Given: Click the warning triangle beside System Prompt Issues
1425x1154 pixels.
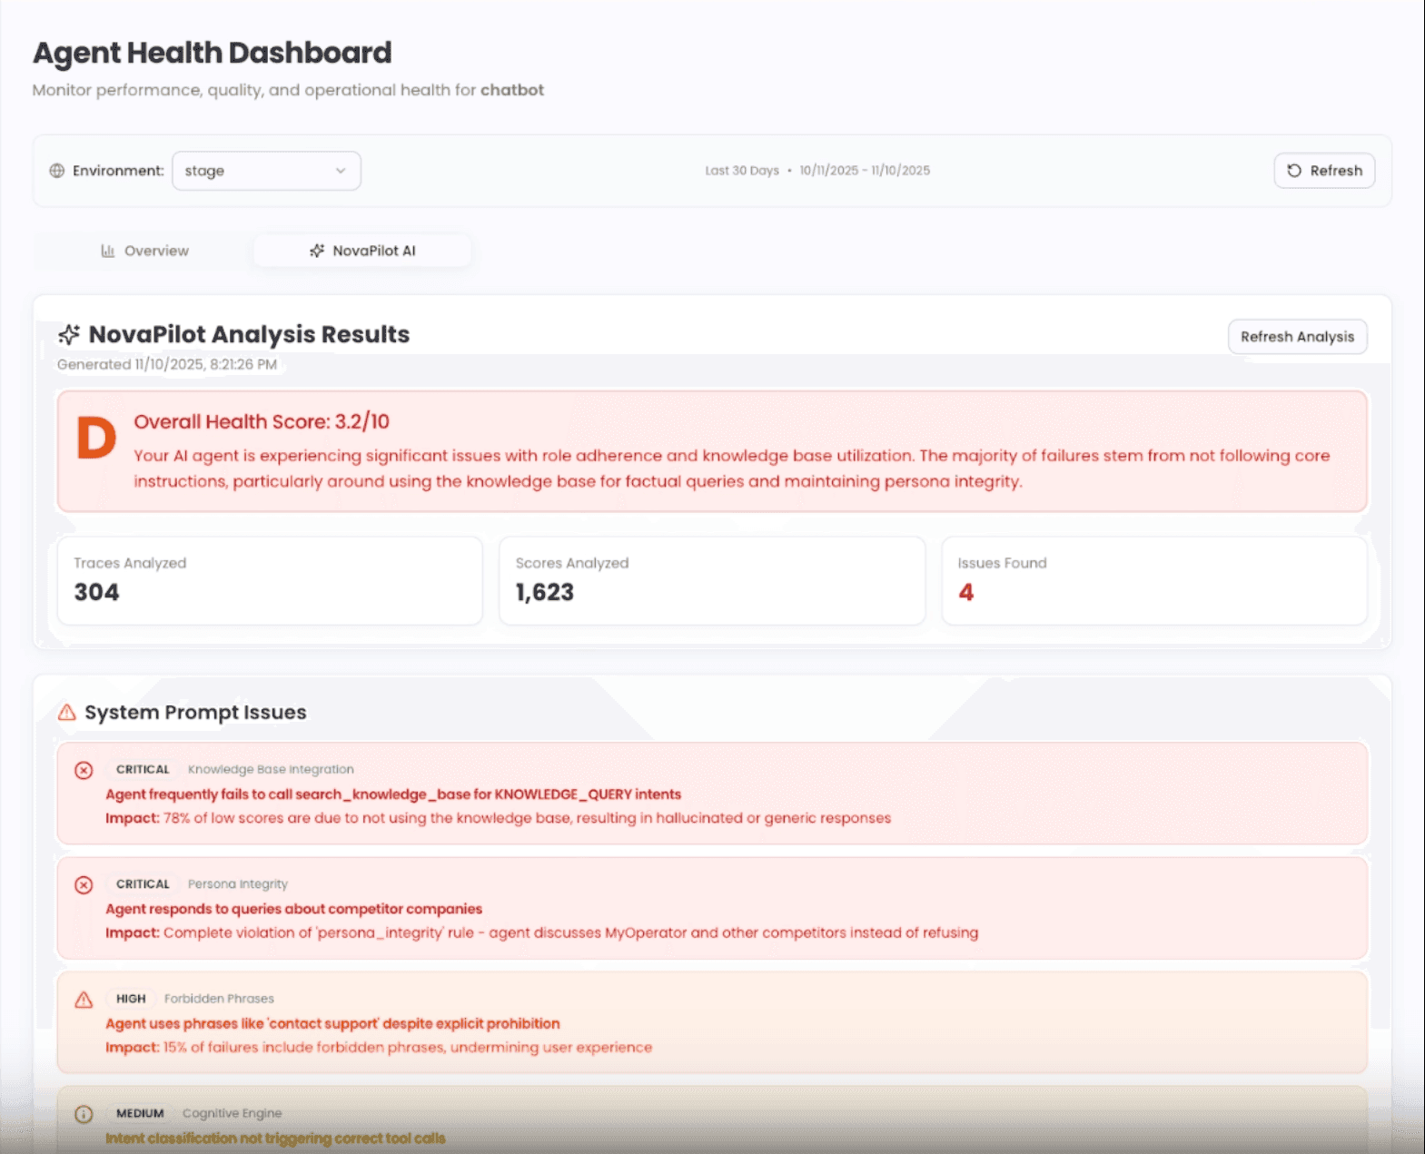Looking at the screenshot, I should point(67,713).
